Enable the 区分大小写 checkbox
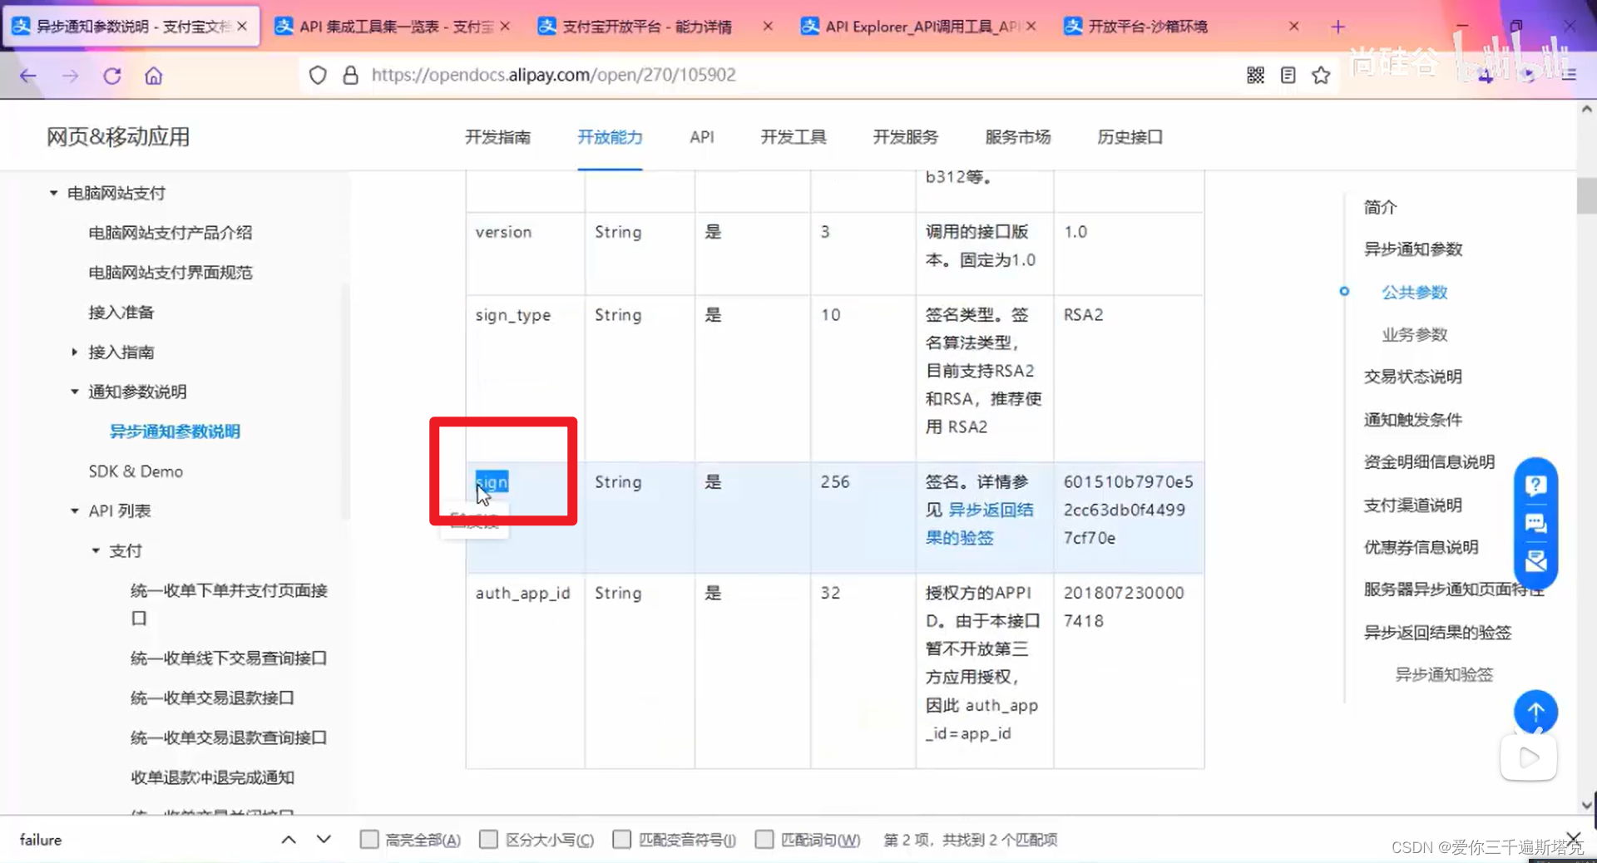1597x863 pixels. point(489,840)
